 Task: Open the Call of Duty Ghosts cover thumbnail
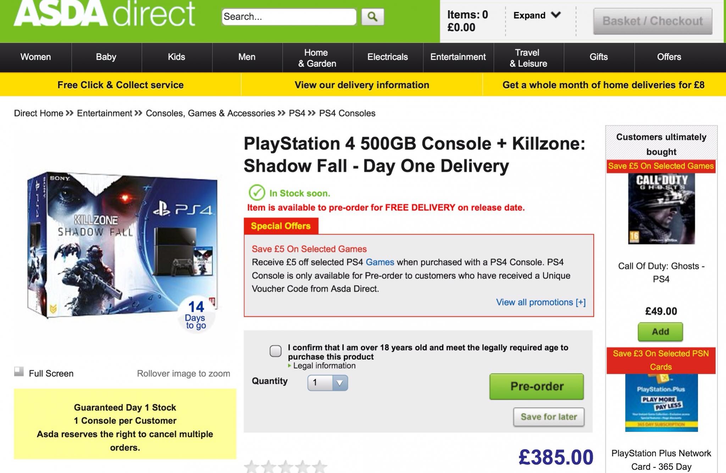[661, 209]
